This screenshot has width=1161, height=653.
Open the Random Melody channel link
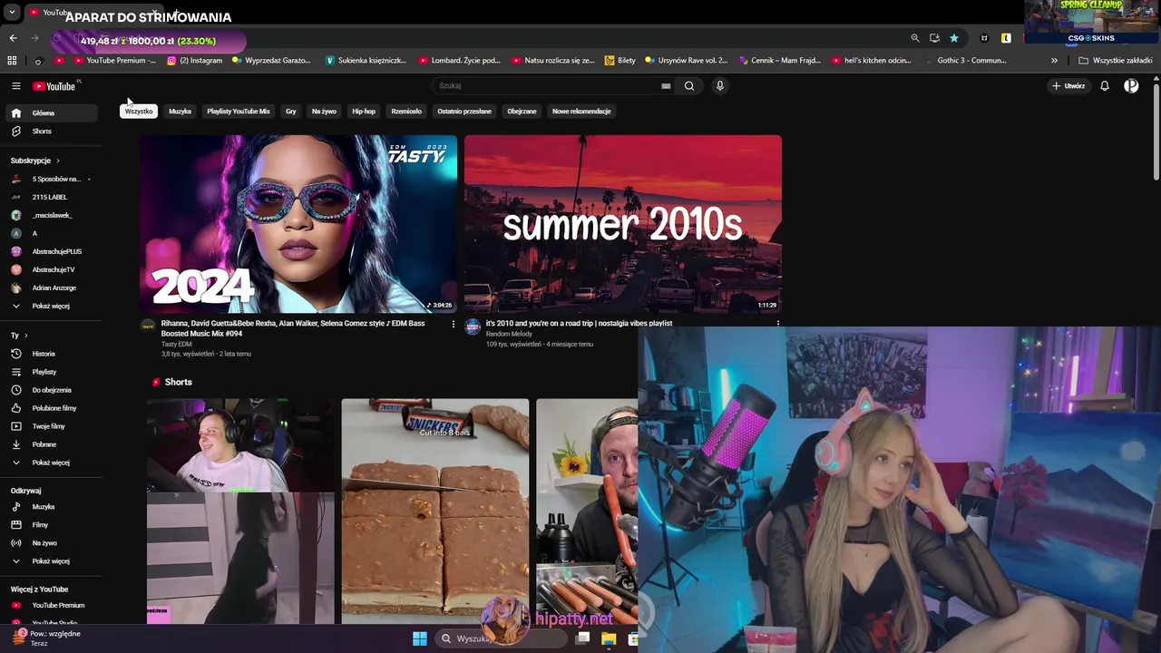[509, 334]
